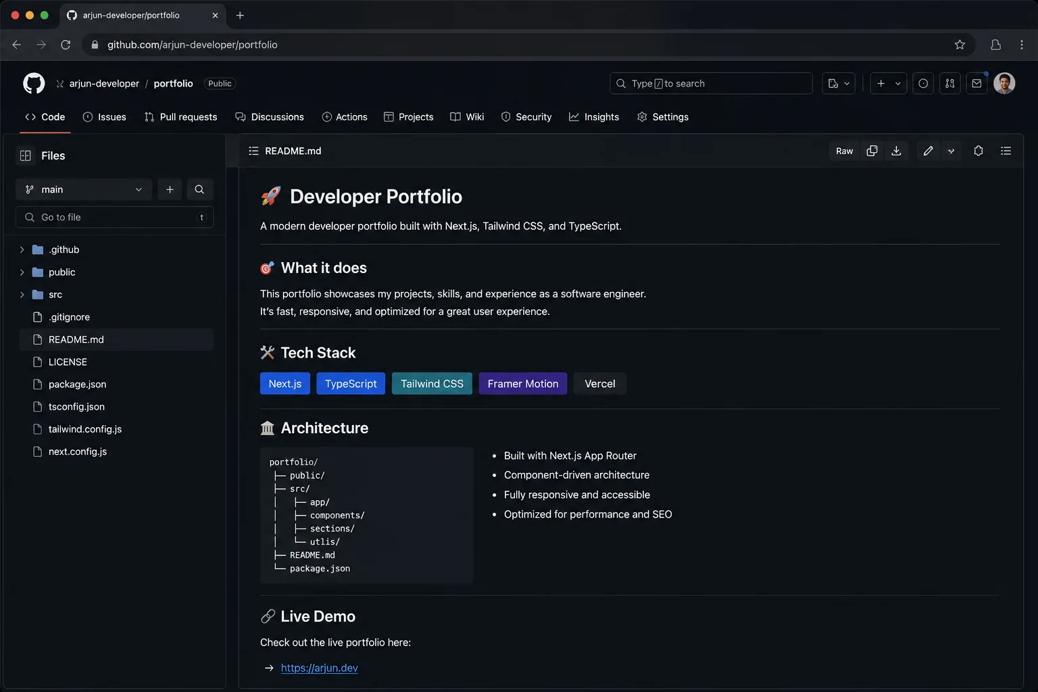Open the Copilot icon in README toolbar
The image size is (1038, 692).
(x=978, y=151)
